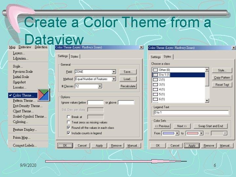The image size is (236, 177).
Task: Click Apply in the Styles dialog
Action: 192,146
